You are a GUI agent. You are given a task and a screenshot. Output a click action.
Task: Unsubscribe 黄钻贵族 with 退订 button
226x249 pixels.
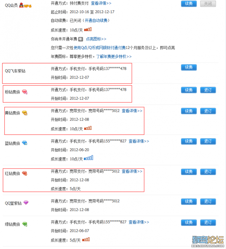coord(208,111)
